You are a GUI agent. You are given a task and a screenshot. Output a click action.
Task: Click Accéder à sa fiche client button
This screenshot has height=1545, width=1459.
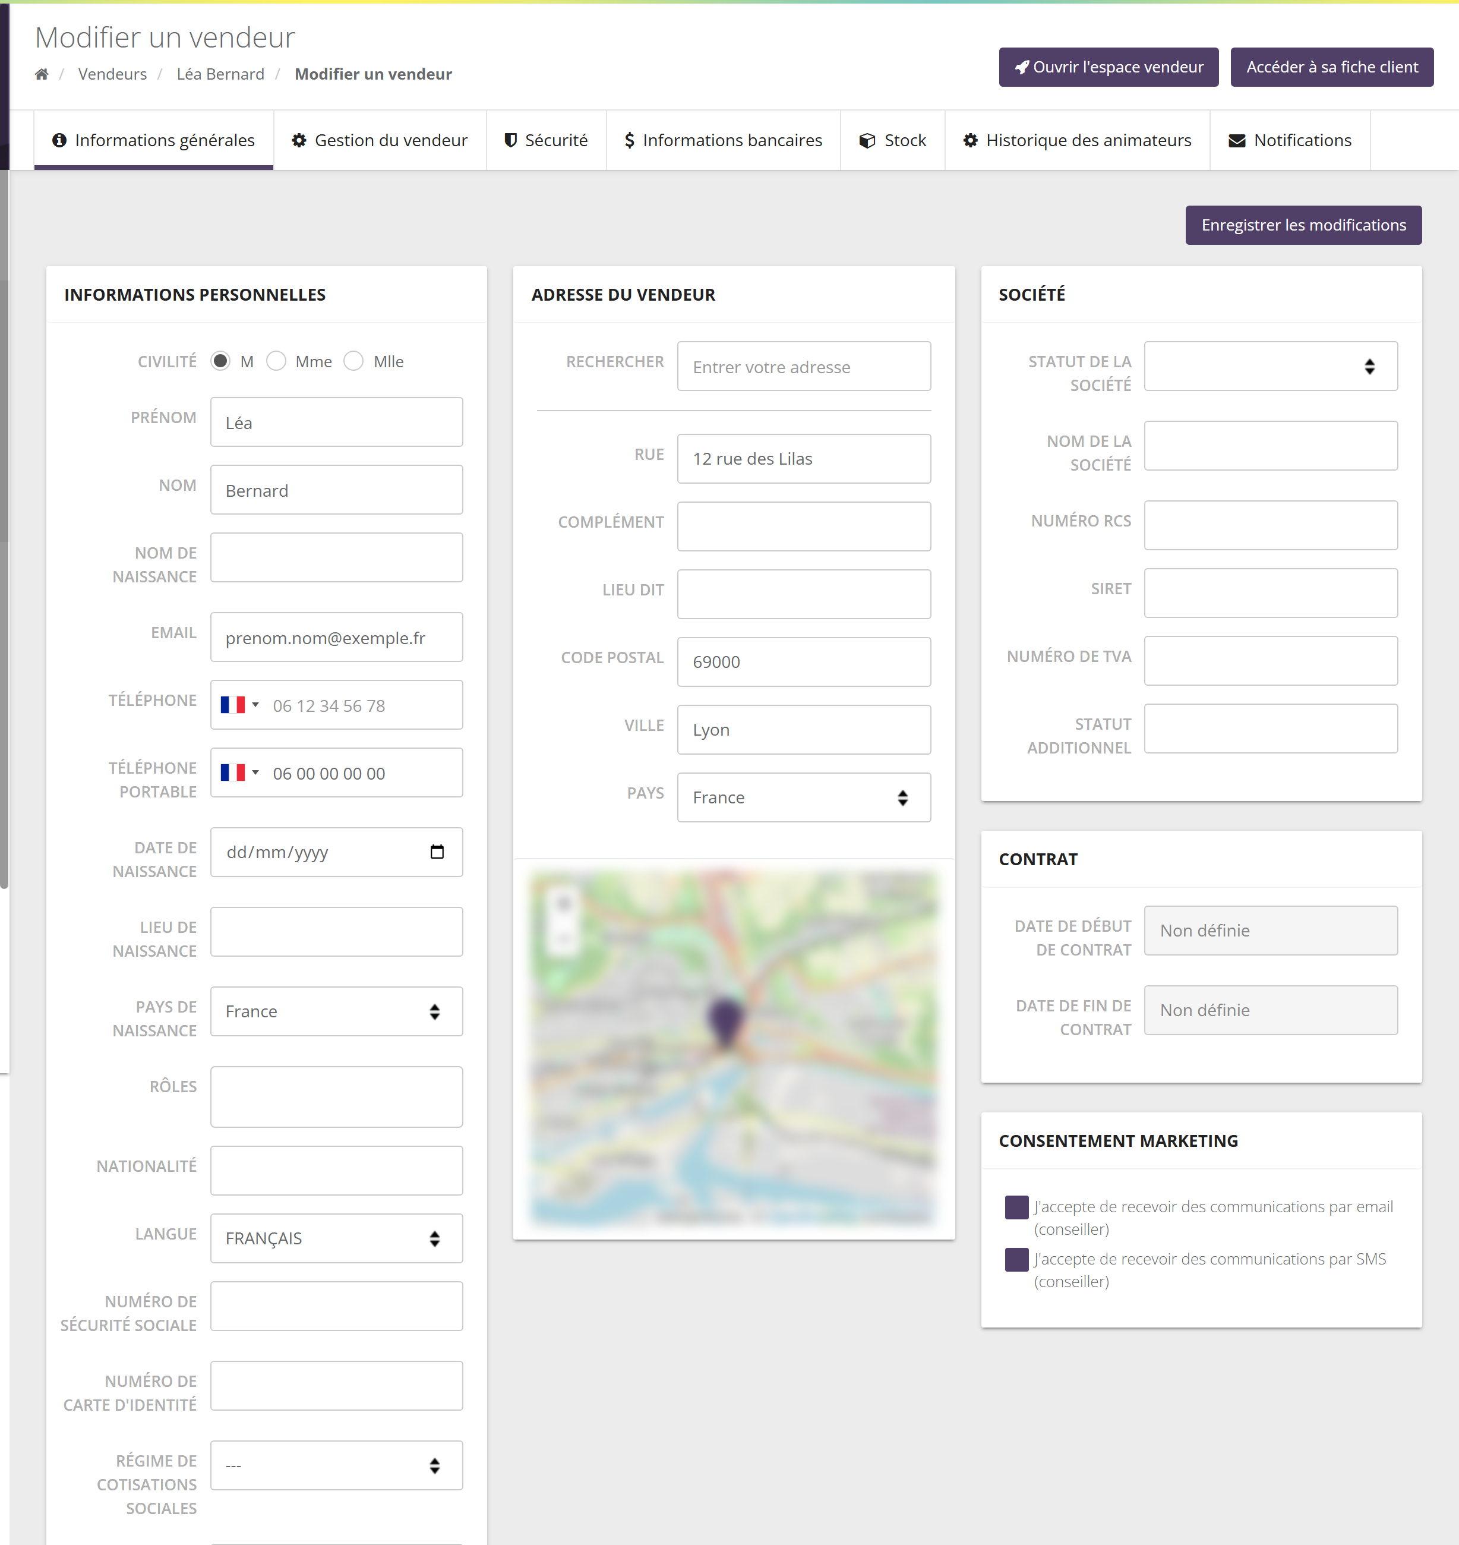coord(1331,67)
